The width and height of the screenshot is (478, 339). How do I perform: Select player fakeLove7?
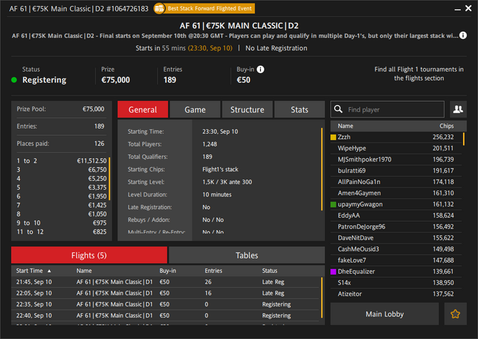point(396,261)
